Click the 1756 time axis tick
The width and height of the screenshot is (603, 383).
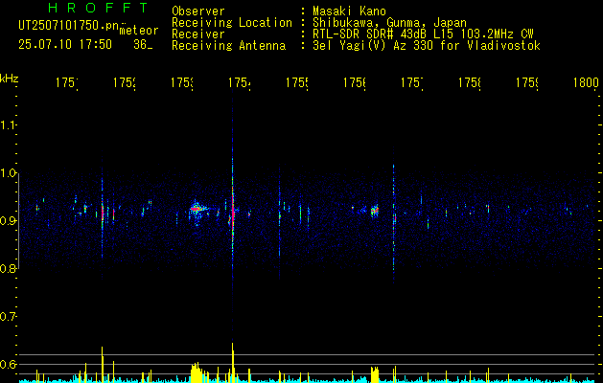tap(355, 82)
